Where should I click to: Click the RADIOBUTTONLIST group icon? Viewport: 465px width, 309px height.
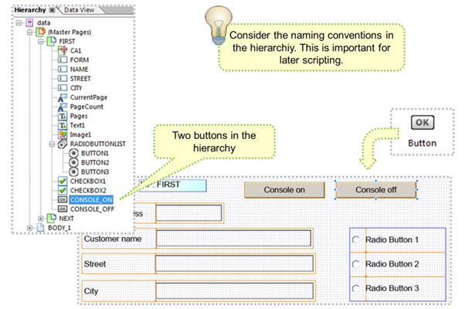[63, 144]
